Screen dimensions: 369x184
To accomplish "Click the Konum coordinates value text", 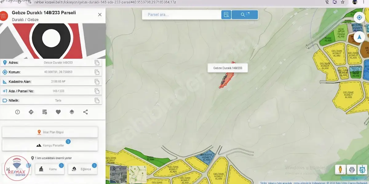I will tap(58, 72).
